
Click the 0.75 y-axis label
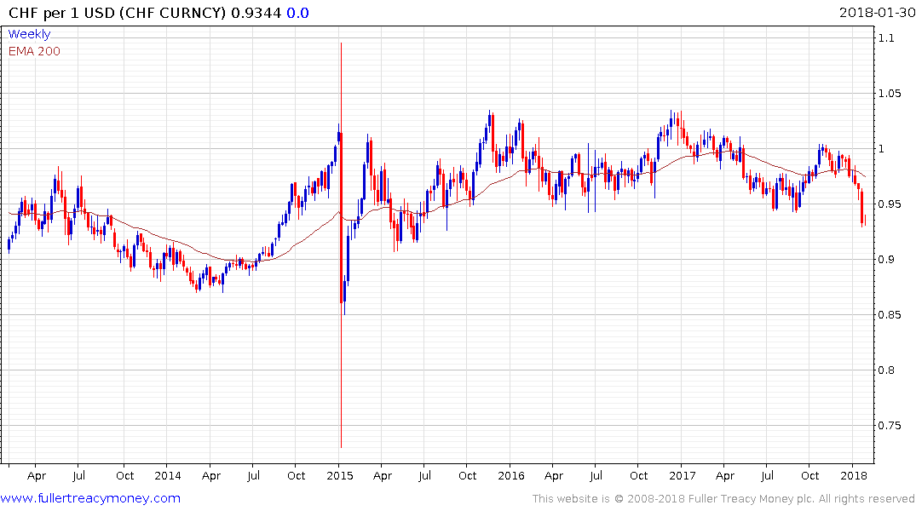(890, 425)
